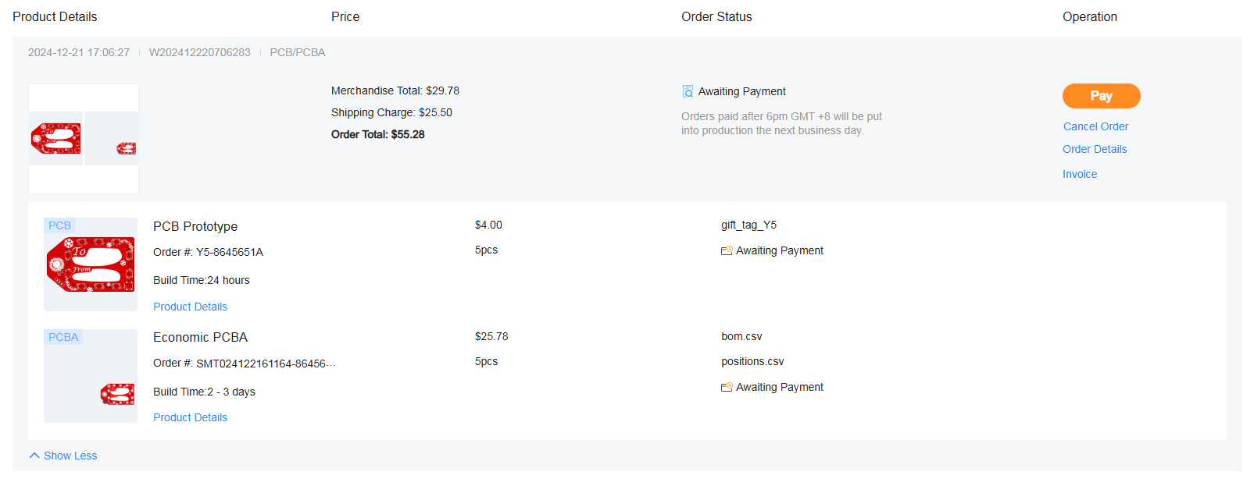Click the blue PCBA tag label
This screenshot has height=486, width=1254.
click(x=63, y=337)
